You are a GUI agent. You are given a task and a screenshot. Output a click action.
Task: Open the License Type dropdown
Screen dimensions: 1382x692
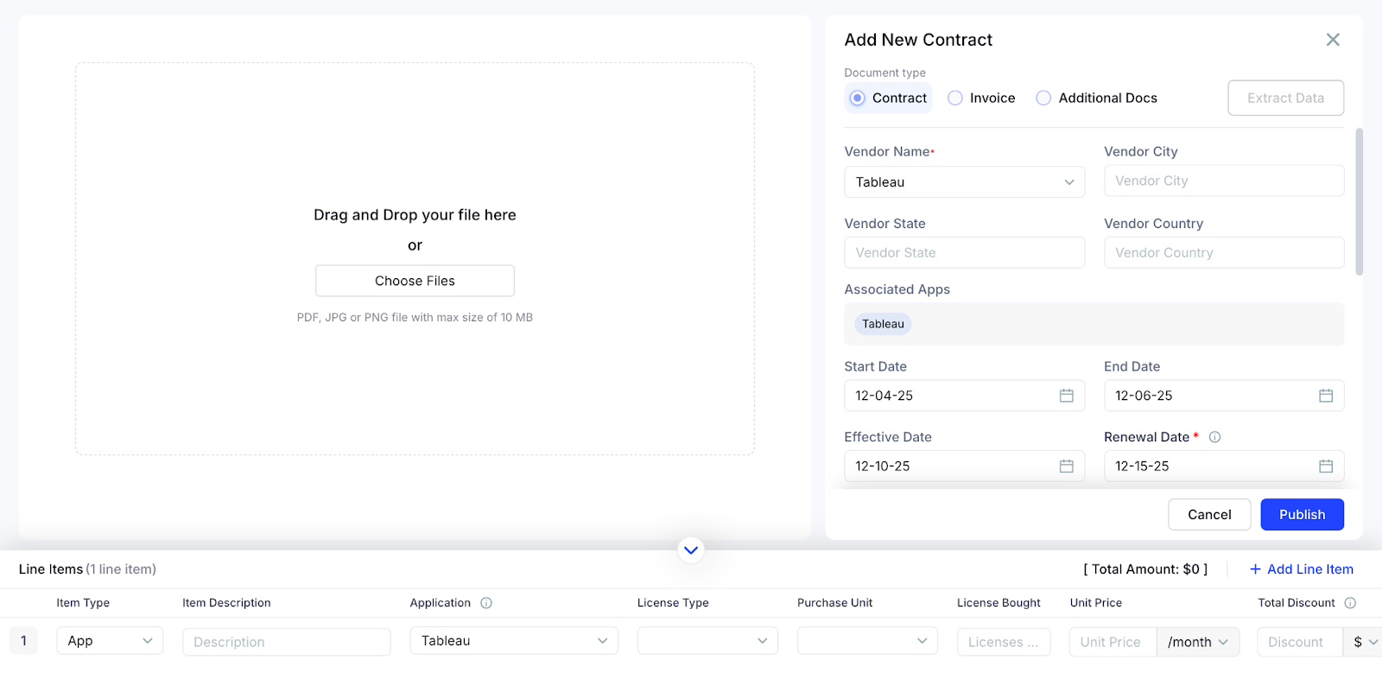coord(707,641)
